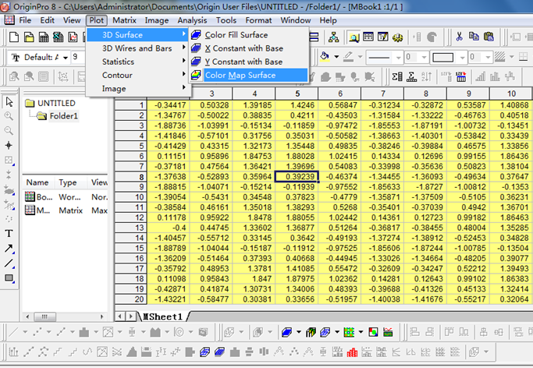Viewport: 533px width, 368px height.
Task: Click the wireframe surface toolbar icon
Action: pyautogui.click(x=325, y=332)
